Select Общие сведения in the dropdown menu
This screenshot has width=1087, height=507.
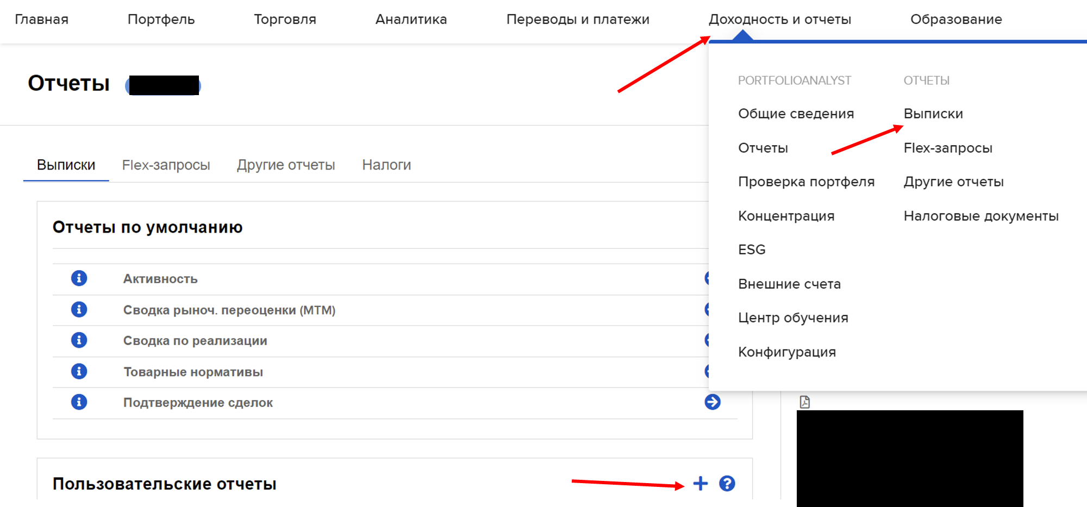(x=796, y=114)
